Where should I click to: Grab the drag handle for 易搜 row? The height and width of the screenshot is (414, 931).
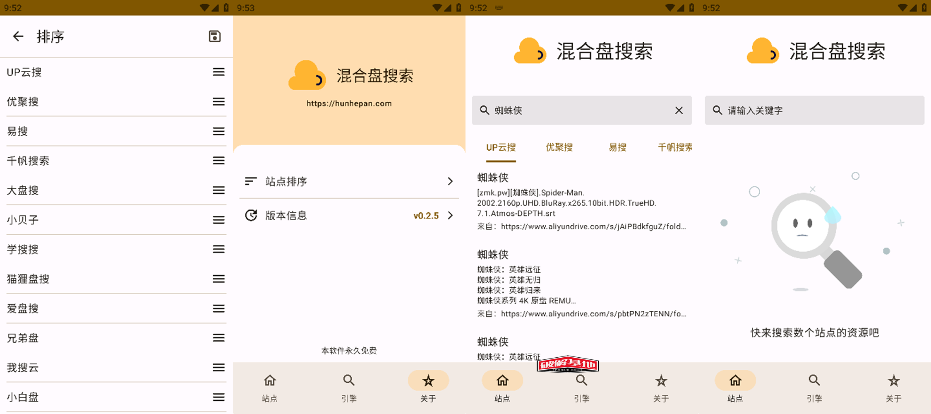pyautogui.click(x=218, y=131)
